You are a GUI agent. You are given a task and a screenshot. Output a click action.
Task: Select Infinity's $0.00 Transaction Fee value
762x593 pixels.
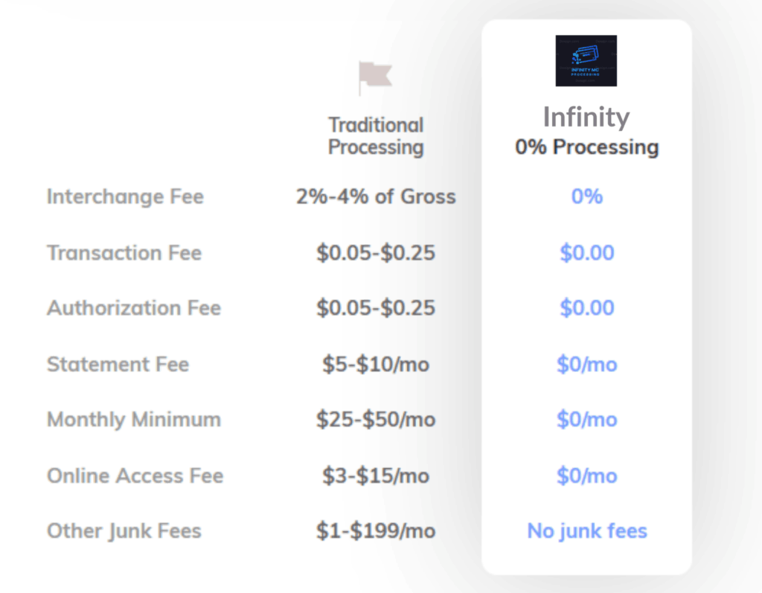pos(587,253)
